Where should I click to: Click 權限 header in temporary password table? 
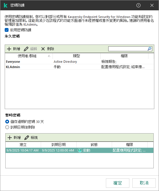pos(130,145)
